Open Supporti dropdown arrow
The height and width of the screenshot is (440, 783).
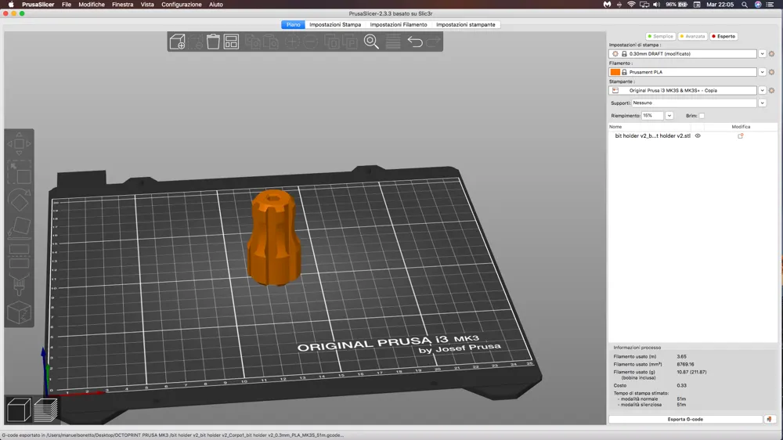click(x=762, y=103)
